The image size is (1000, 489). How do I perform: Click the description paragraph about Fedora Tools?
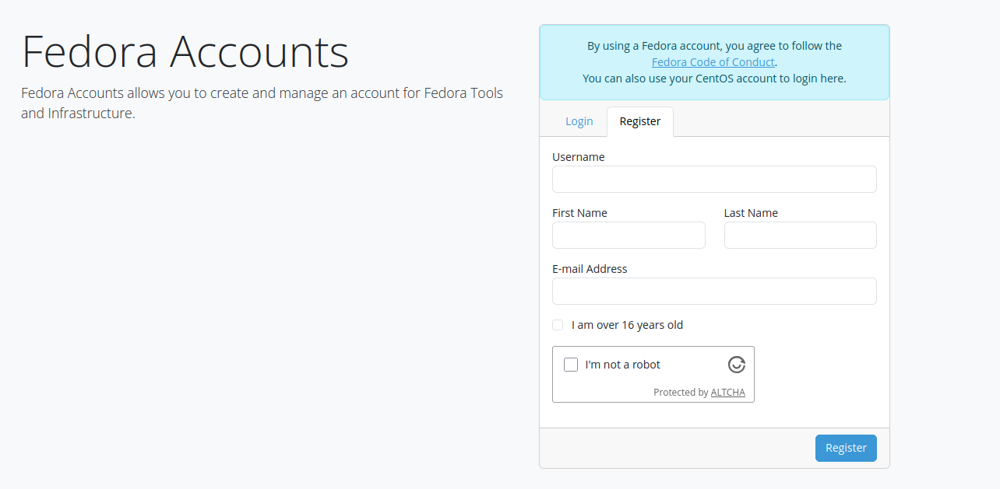tap(262, 103)
